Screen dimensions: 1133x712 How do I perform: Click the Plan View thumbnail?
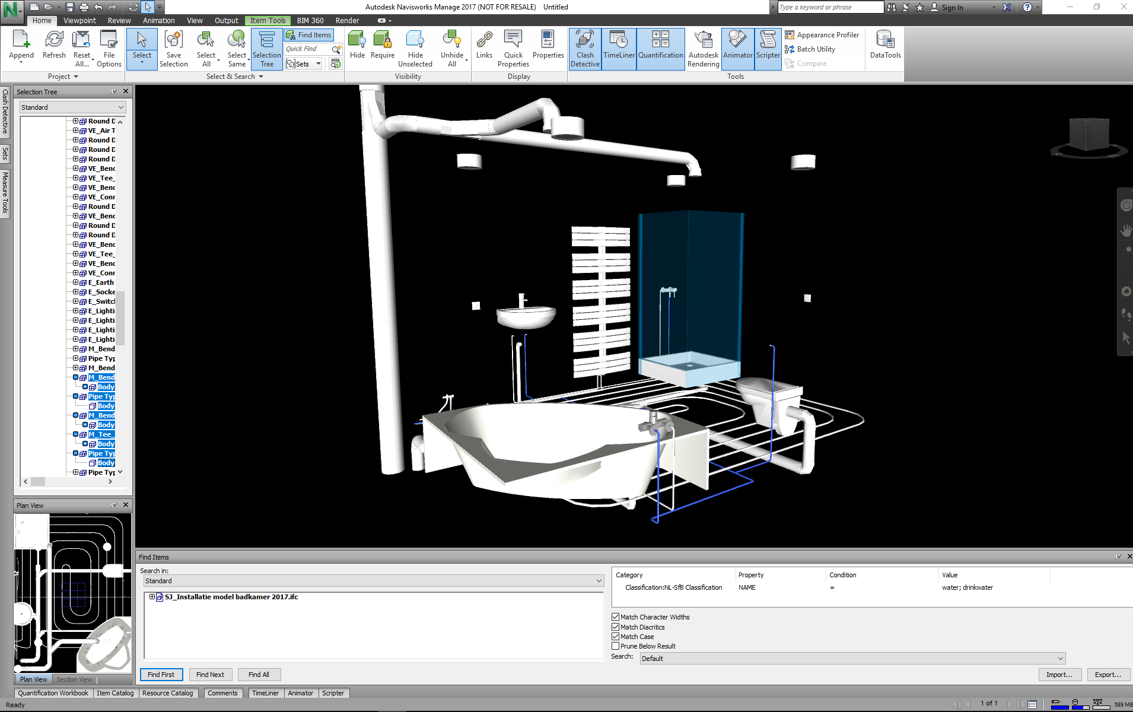72,593
